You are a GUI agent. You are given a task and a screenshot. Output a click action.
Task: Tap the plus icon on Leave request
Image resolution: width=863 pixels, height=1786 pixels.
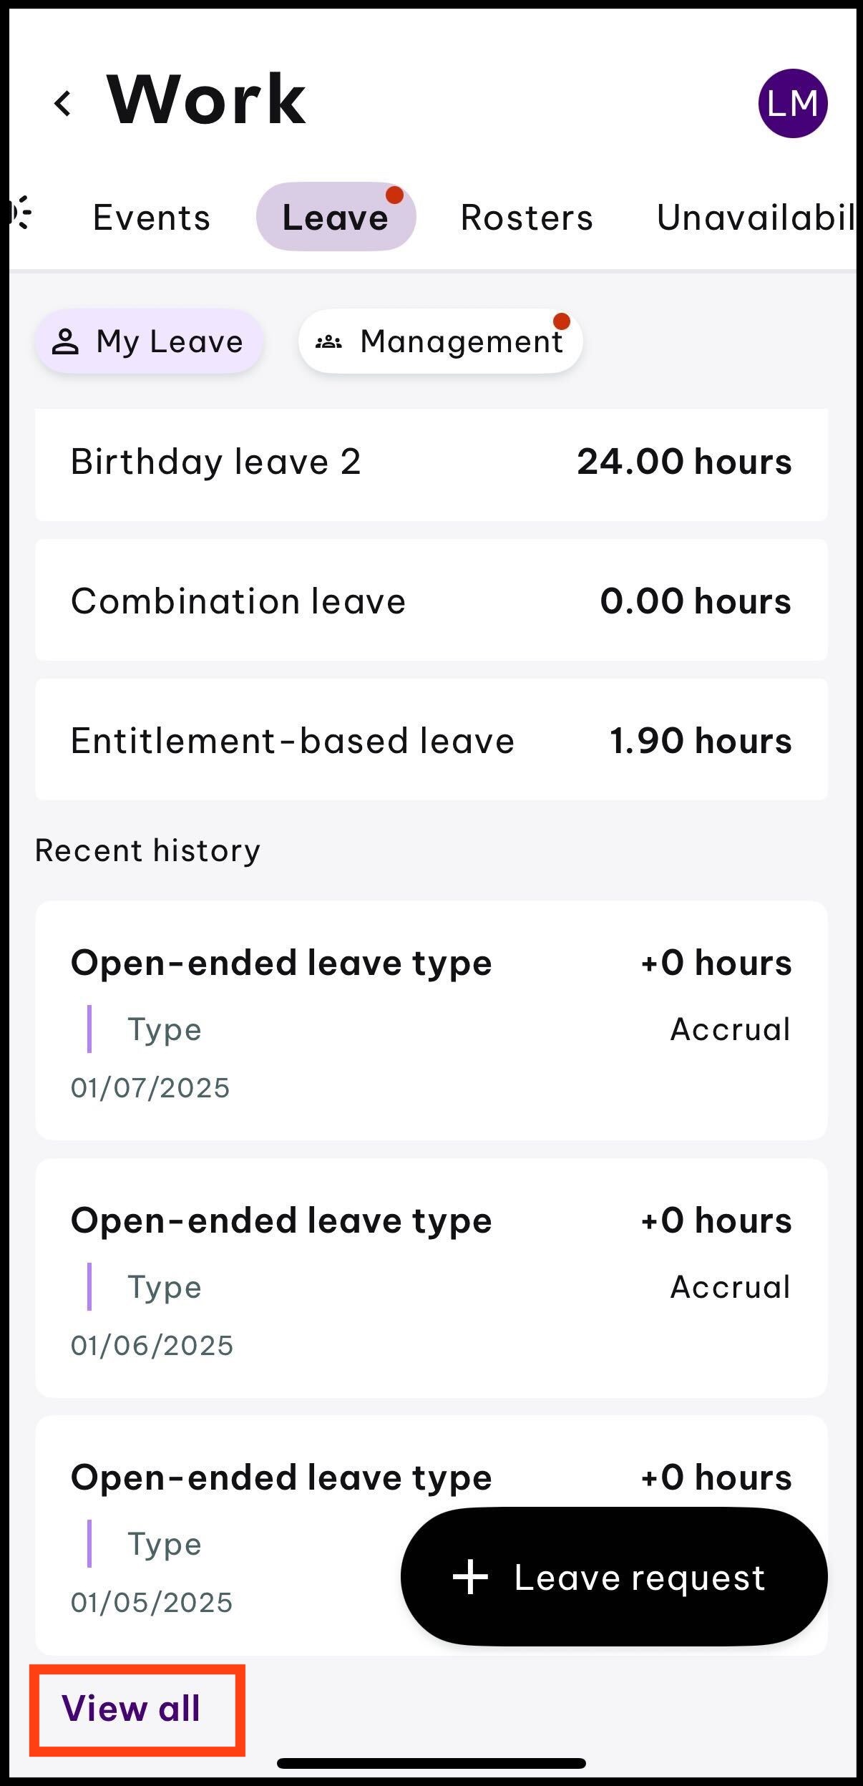pos(470,1577)
